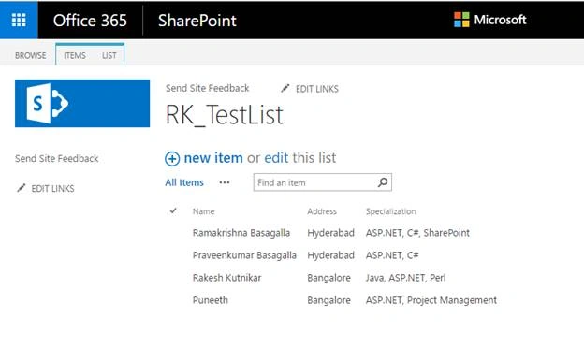
Task: Select the All Items view
Action: point(184,182)
